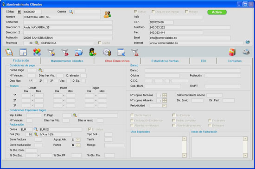The image size is (255, 169).
Task: Toggle the Moroso checkbox
Action: [186, 12]
